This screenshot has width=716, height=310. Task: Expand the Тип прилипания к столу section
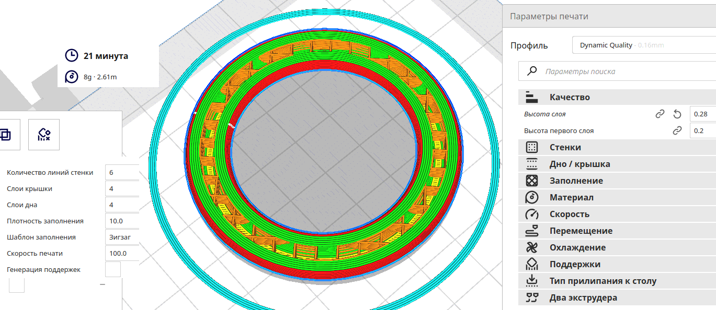click(x=617, y=281)
